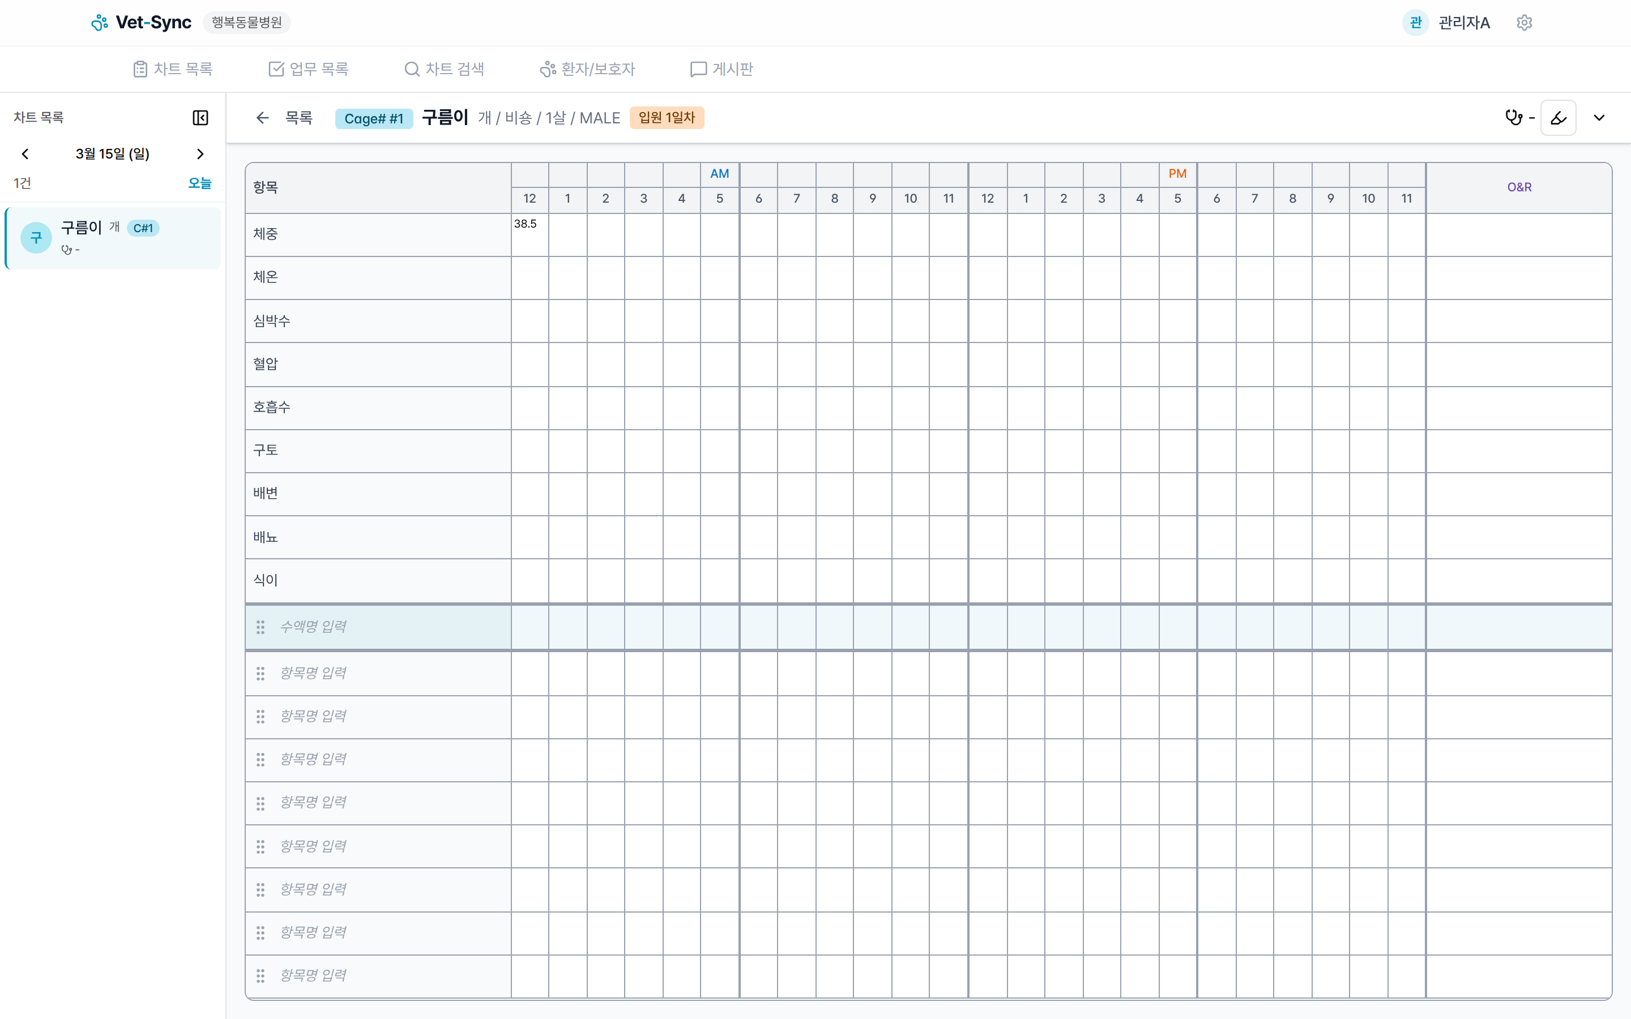
Task: Click the stethoscope vet assignment icon
Action: click(x=1514, y=118)
